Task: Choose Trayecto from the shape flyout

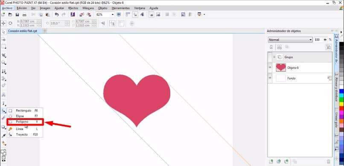Action: click(x=26, y=134)
